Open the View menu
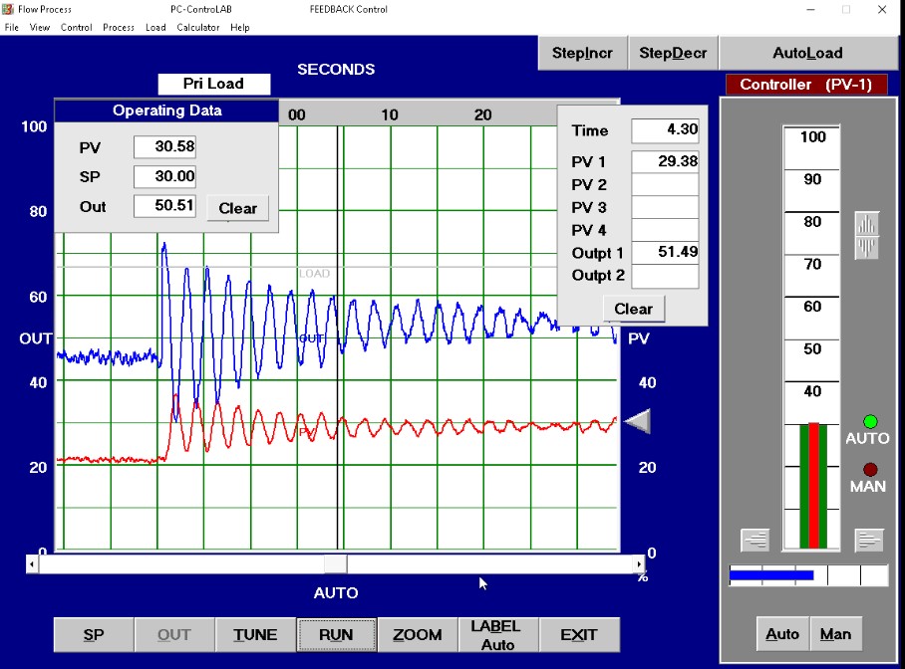The height and width of the screenshot is (669, 905). (40, 27)
